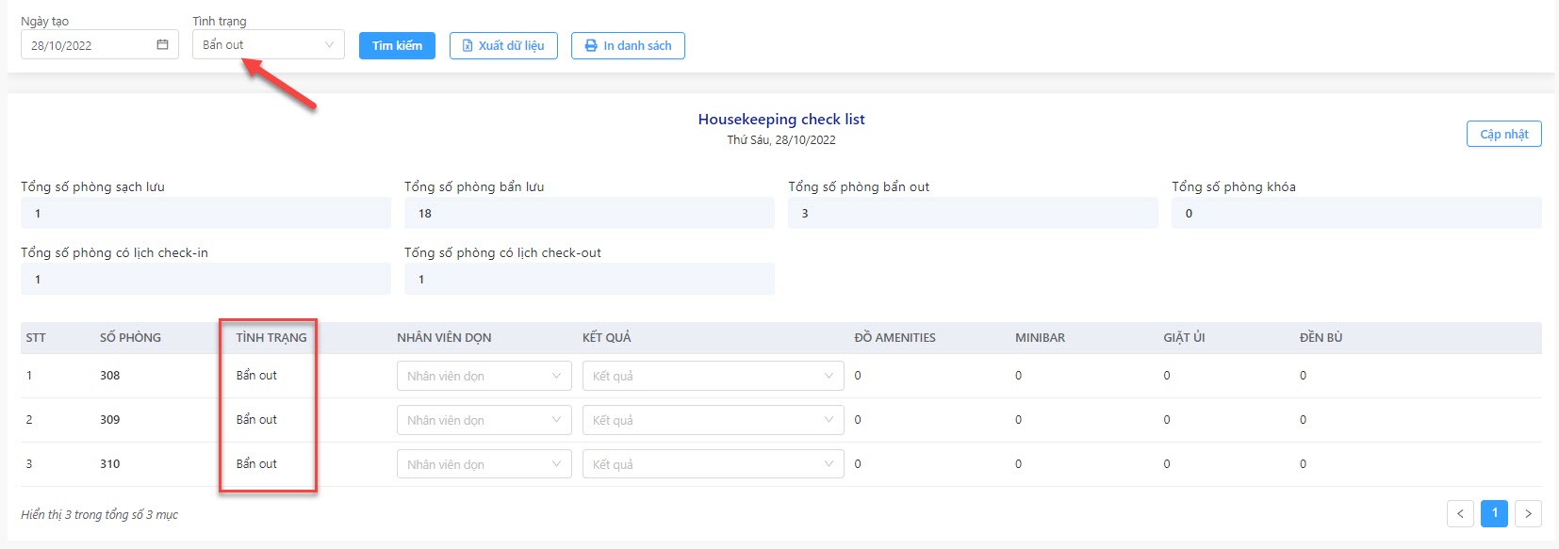Click the printer icon on In danh sách
The width and height of the screenshot is (1559, 549).
click(x=591, y=45)
